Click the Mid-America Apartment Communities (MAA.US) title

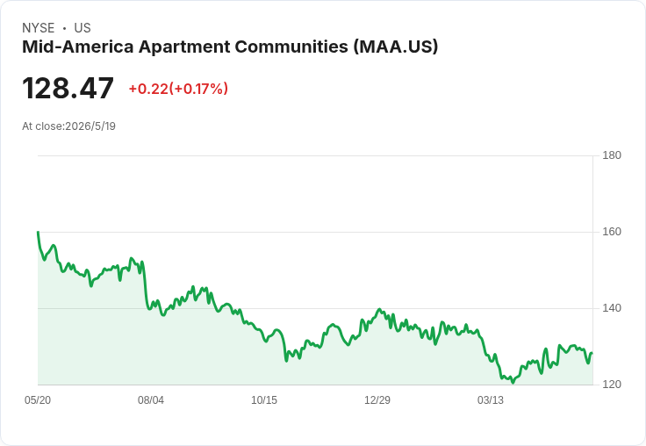pos(230,47)
